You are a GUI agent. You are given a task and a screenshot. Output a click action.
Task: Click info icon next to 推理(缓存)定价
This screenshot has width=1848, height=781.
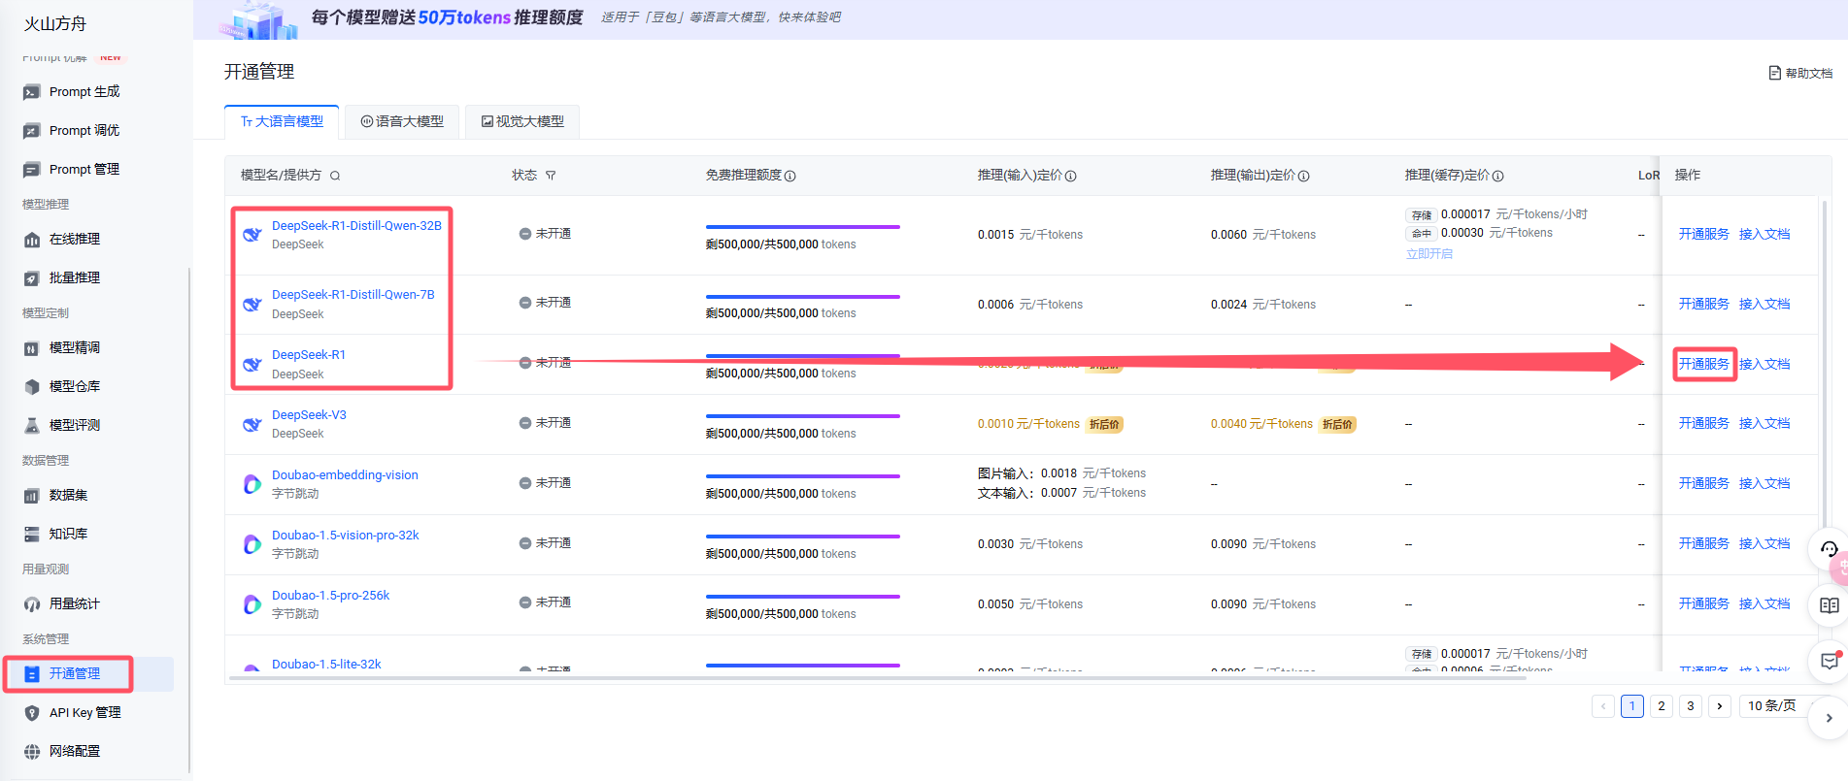point(1497,176)
